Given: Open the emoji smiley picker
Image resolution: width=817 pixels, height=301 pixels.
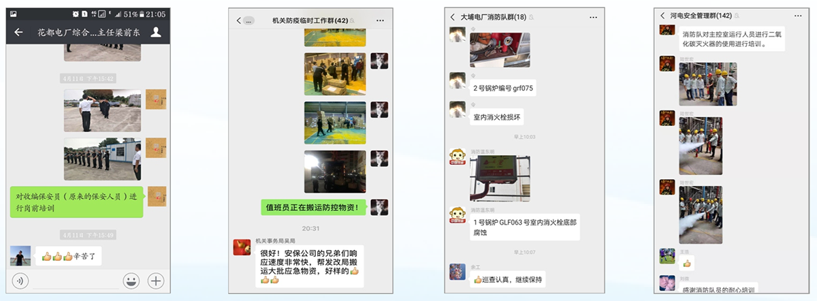Looking at the screenshot, I should coord(131,280).
